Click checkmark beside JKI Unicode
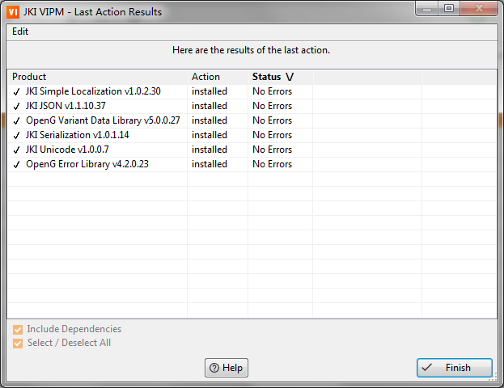Viewport: 504px width, 388px height. point(17,150)
